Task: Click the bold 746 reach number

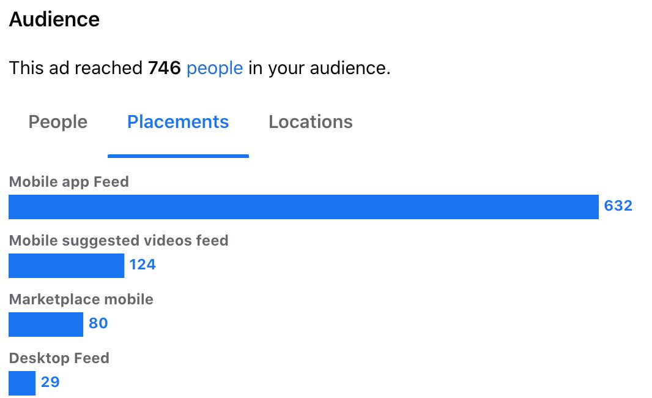Action: coord(164,68)
